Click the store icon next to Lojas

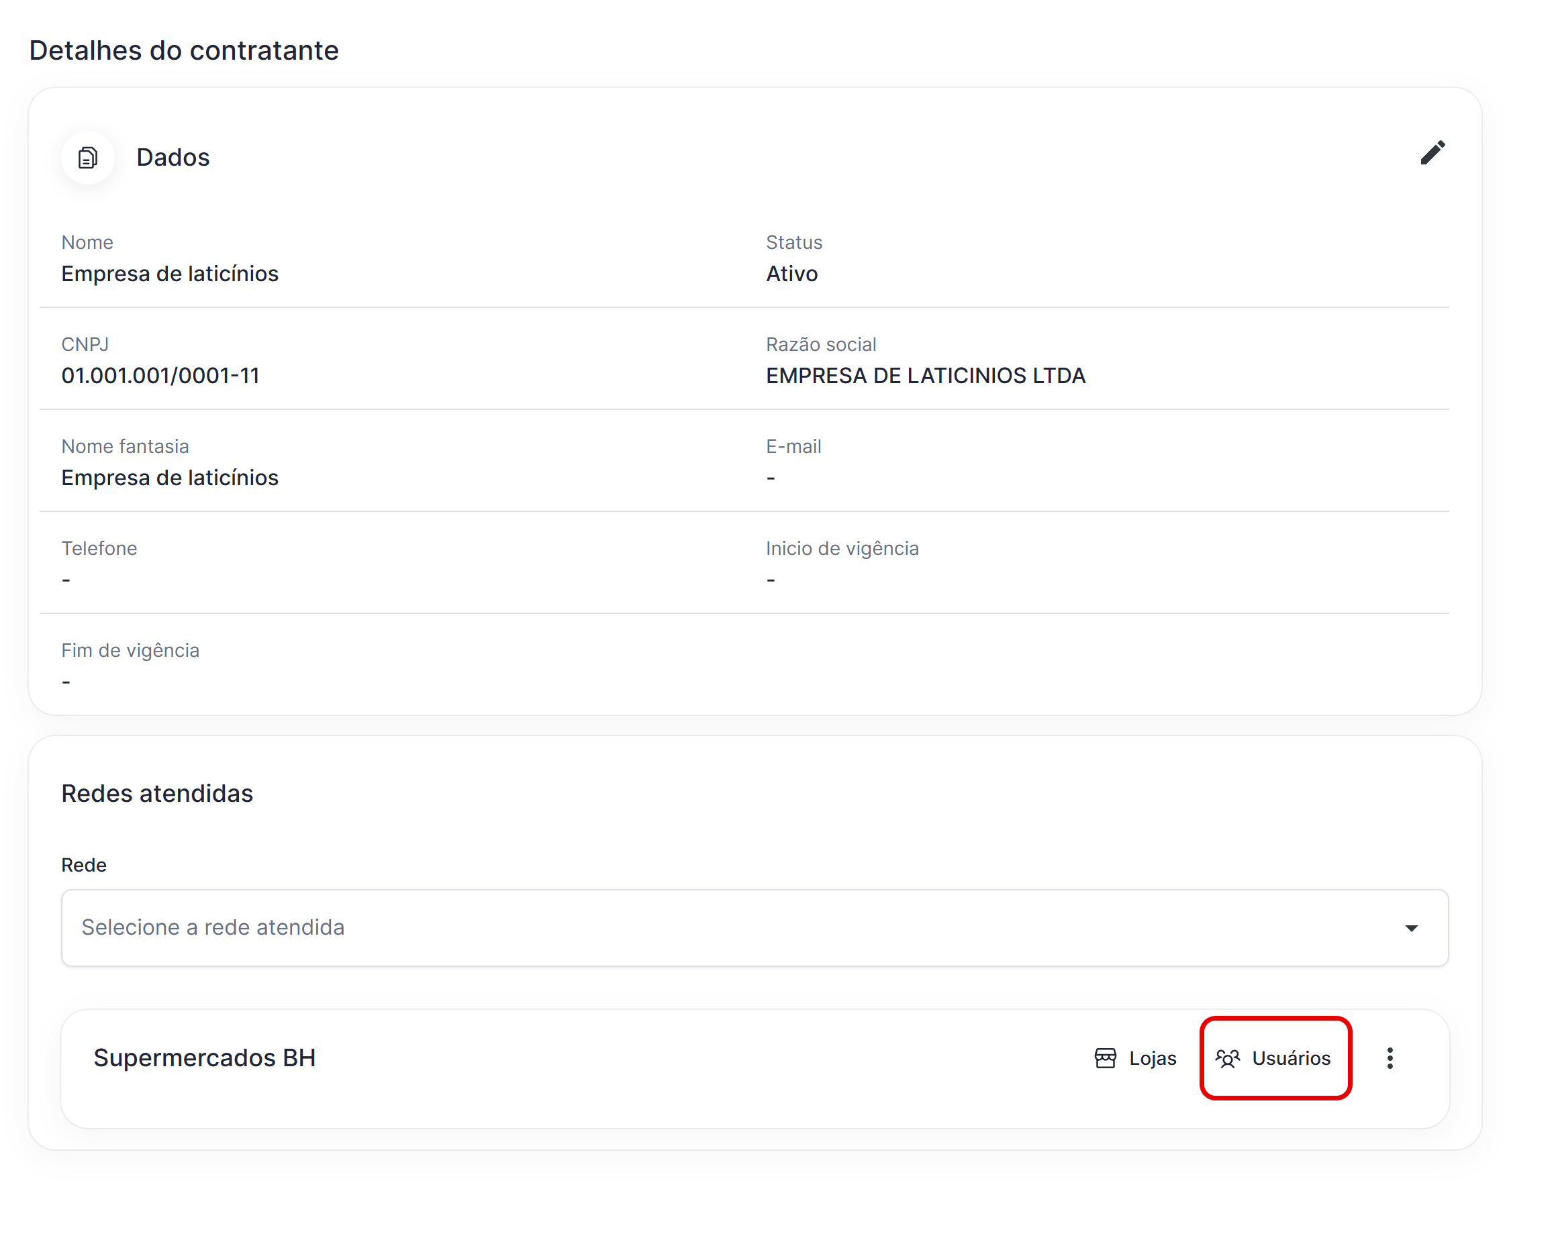(x=1105, y=1058)
